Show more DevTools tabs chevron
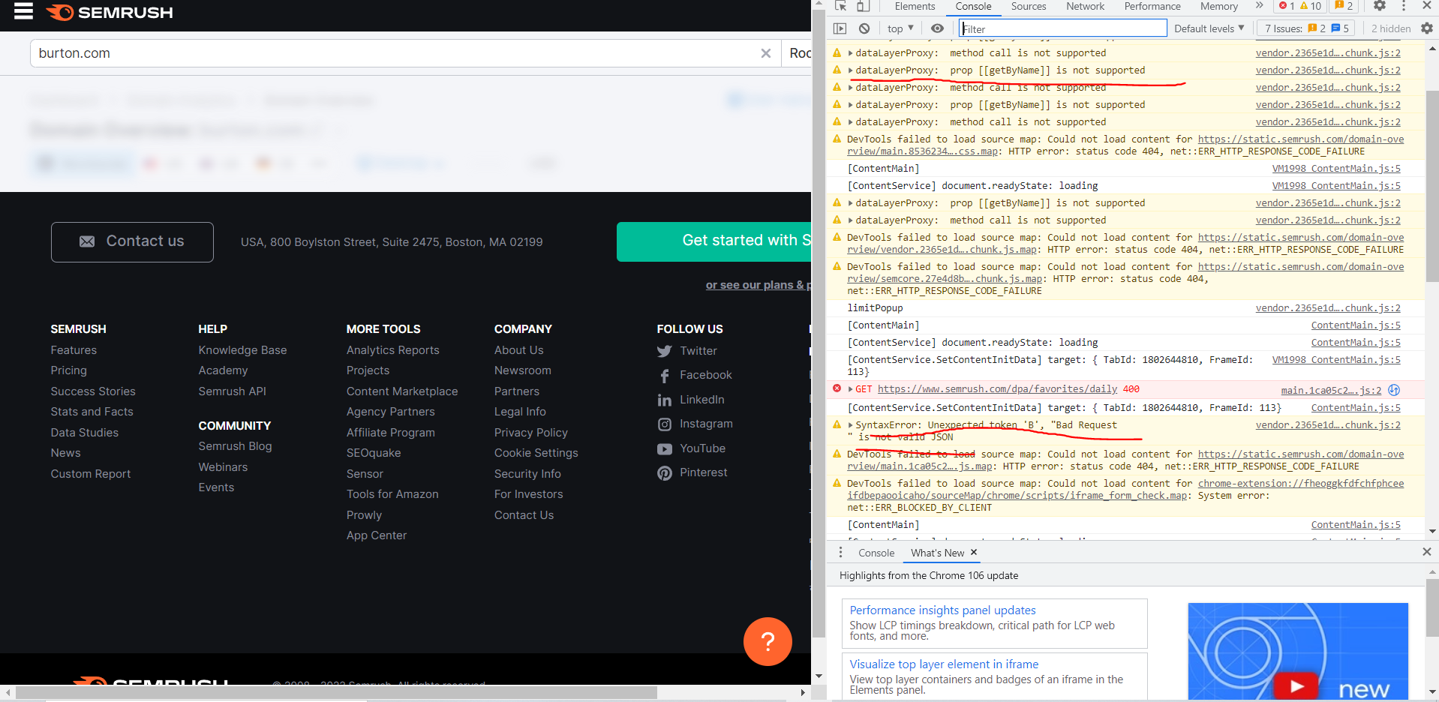This screenshot has width=1439, height=702. pyautogui.click(x=1260, y=6)
